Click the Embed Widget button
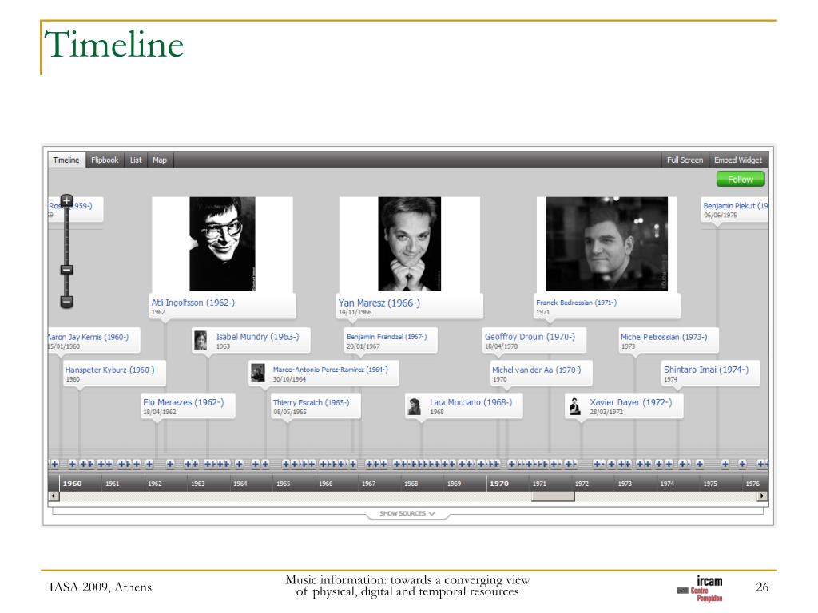 (x=737, y=160)
